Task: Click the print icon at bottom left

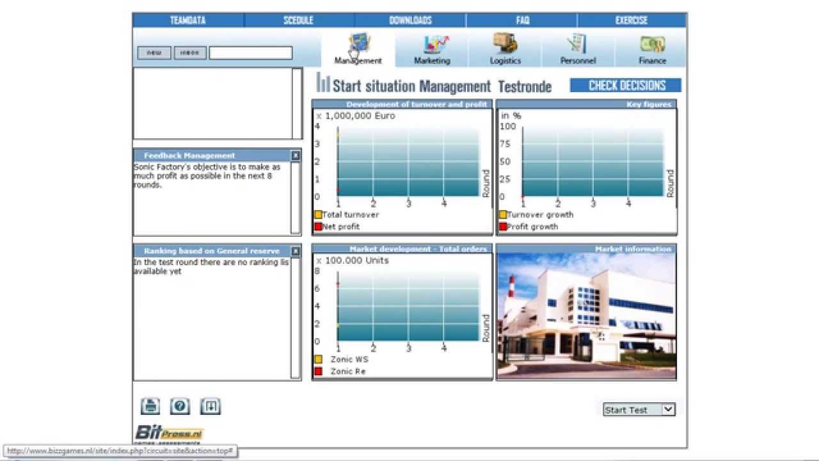Action: pos(150,406)
